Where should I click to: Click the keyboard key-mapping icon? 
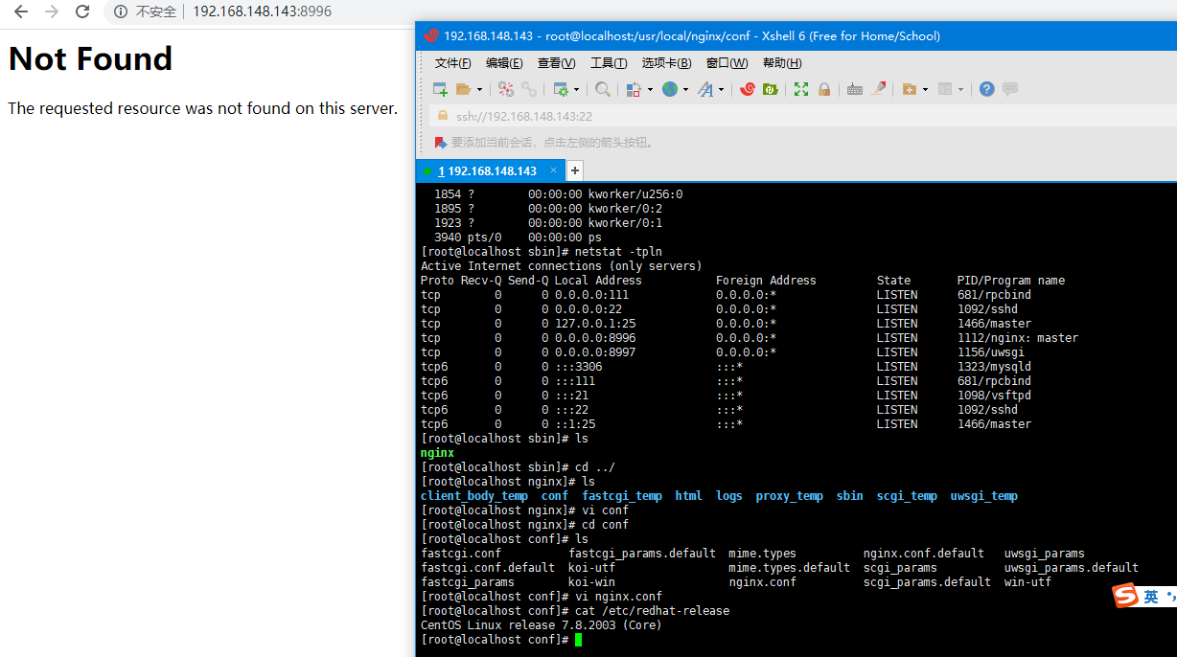(x=855, y=89)
